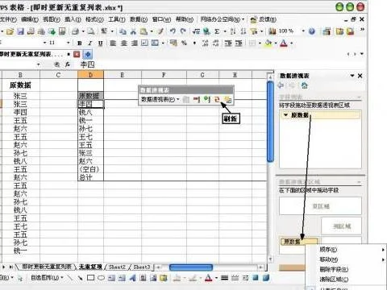Image resolution: width=387 pixels, height=290 pixels.
Task: Align cell text left
Action: pos(113,43)
